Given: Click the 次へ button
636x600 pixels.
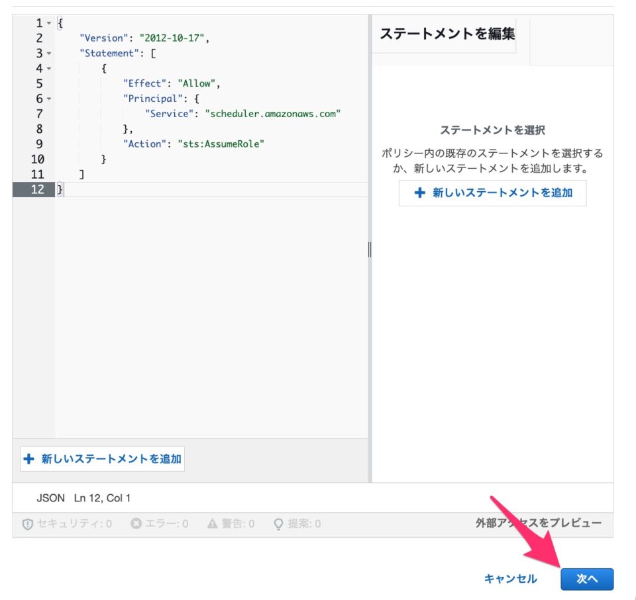Looking at the screenshot, I should coord(587,579).
